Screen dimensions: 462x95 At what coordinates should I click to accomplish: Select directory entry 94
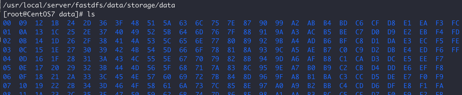tap(263, 59)
